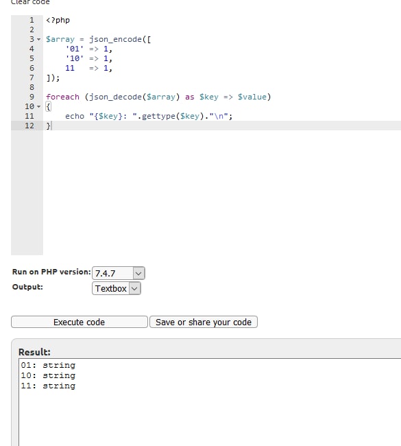Click the Clear code link
Screen dimensions: 401x446
(30, 2)
